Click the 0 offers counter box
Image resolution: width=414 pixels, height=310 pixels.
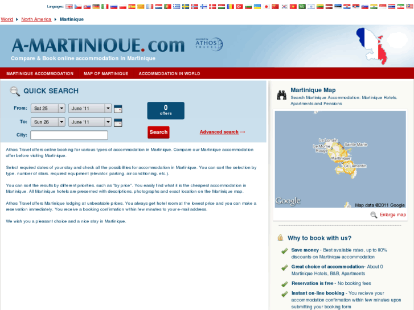point(166,110)
